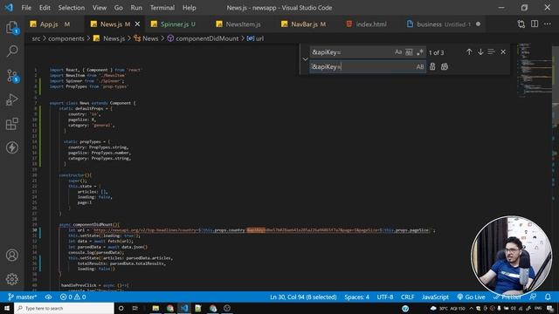559x314 pixels.
Task: Open the Windows Start menu
Action: [7, 308]
